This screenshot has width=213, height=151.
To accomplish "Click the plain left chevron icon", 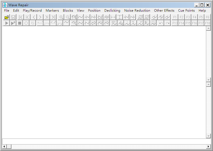I will pos(34,17).
